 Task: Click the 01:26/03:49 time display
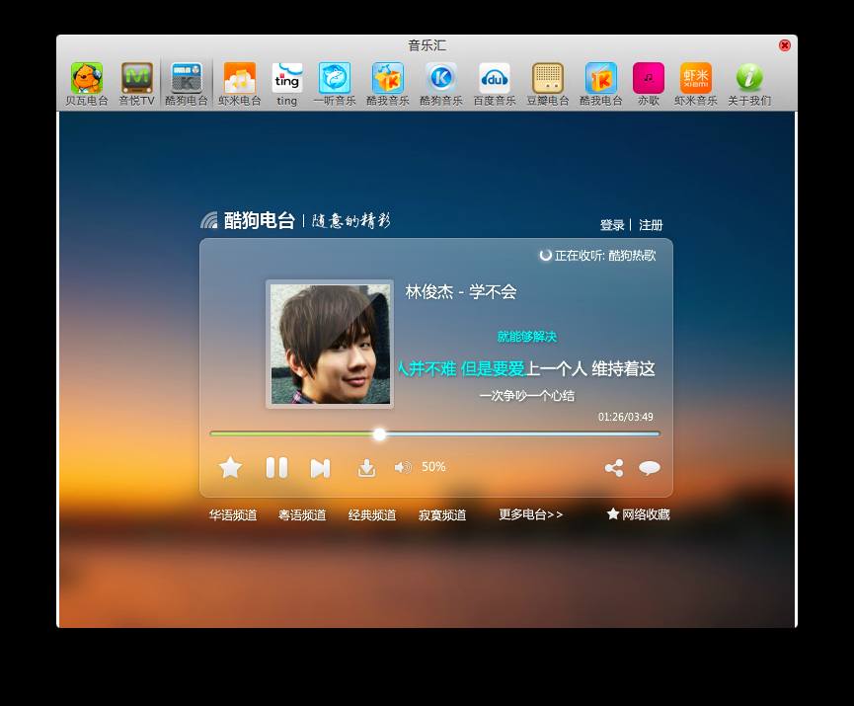click(x=626, y=417)
